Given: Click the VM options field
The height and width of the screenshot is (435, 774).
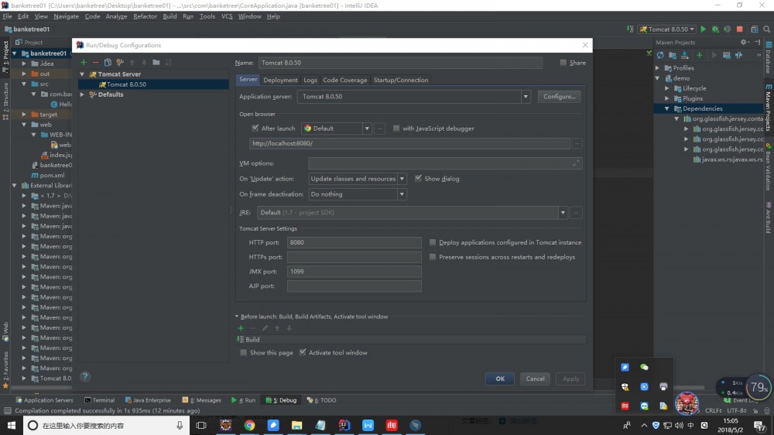Looking at the screenshot, I should (x=445, y=163).
